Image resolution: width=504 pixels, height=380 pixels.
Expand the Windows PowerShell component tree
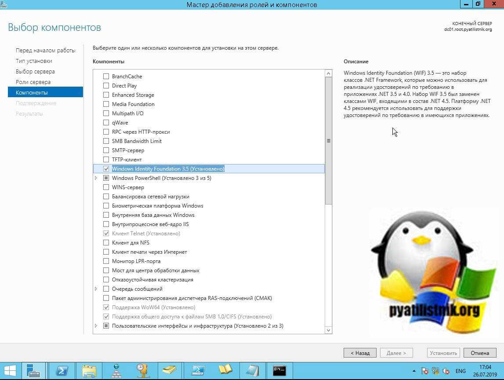point(96,178)
